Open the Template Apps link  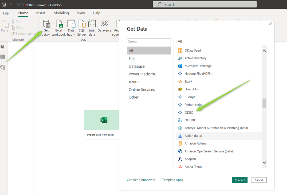[x=172, y=180]
